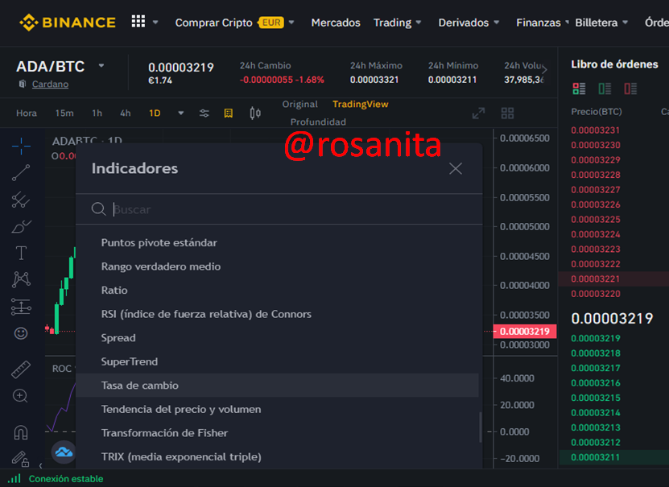Add TRIX media exponencial triple indicator
Viewport: 669px width, 487px height.
(x=277, y=457)
